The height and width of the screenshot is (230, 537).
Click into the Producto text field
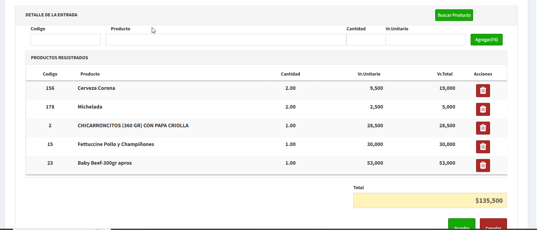coord(226,40)
